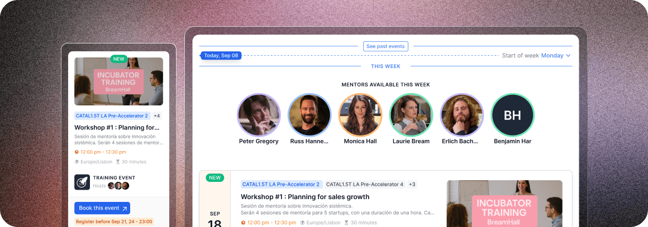Image resolution: width=648 pixels, height=227 pixels.
Task: Select CATAL1.5T LA Pre-Accelerator 4 tag
Action: coord(365,185)
